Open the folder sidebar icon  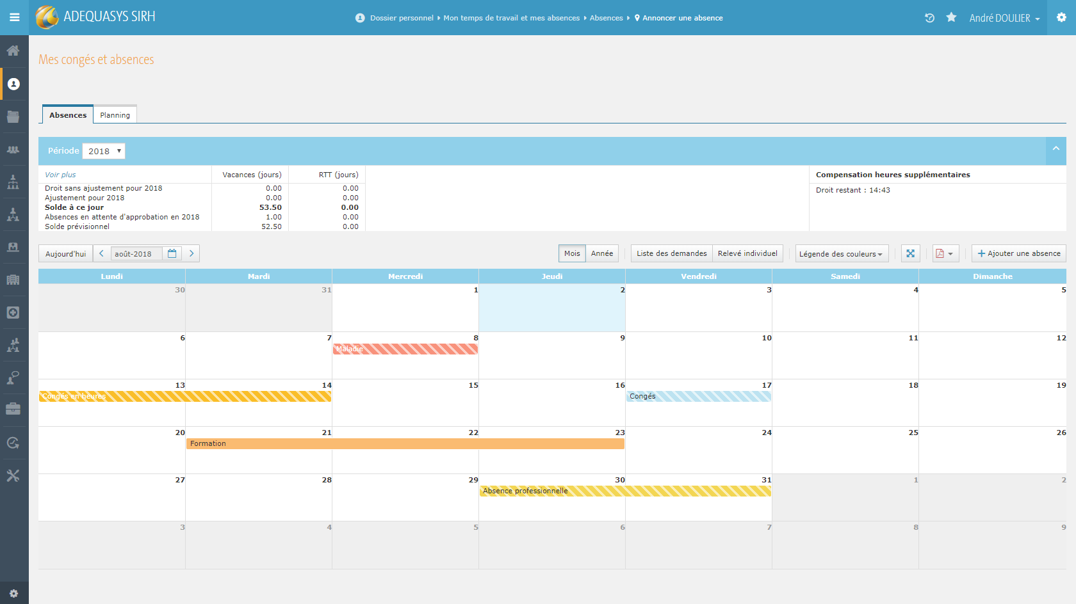(x=13, y=116)
